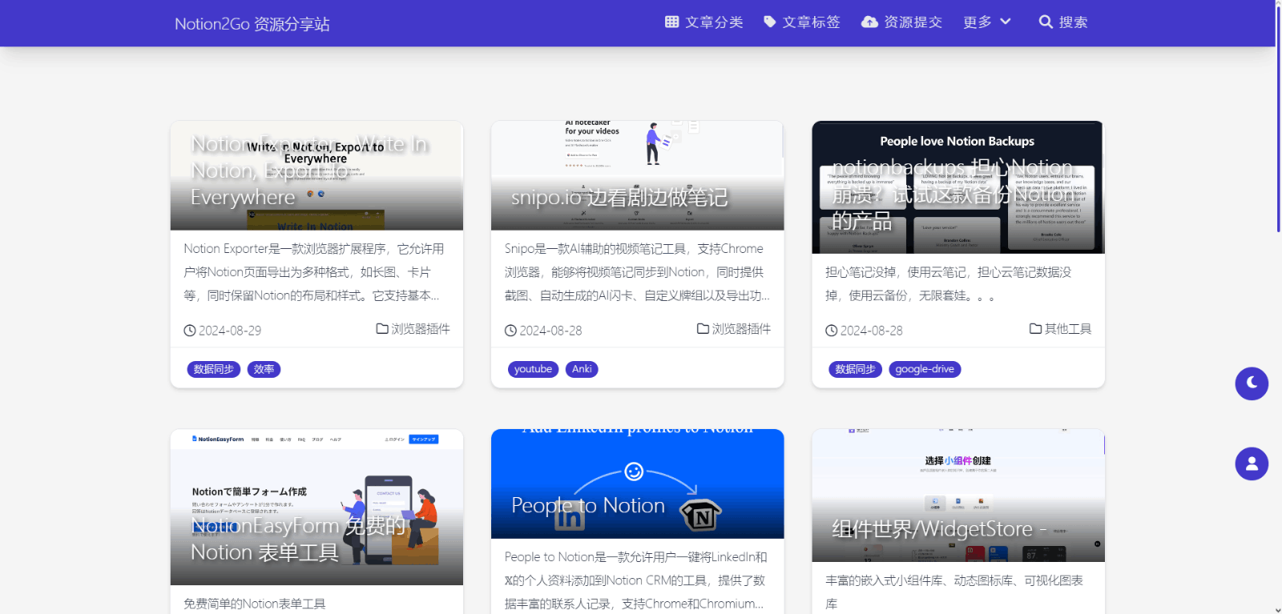1282x614 pixels.
Task: Click the clock icon beside 2024-08-29
Action: tap(190, 331)
